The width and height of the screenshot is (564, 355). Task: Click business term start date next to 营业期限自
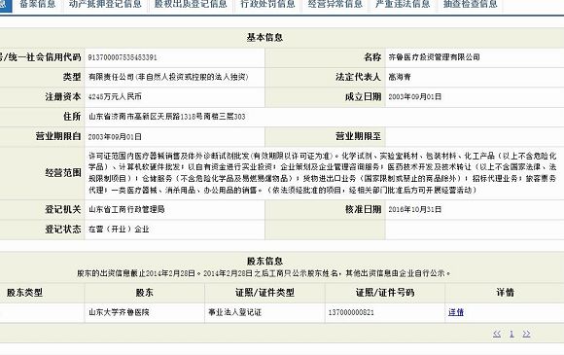pos(115,137)
